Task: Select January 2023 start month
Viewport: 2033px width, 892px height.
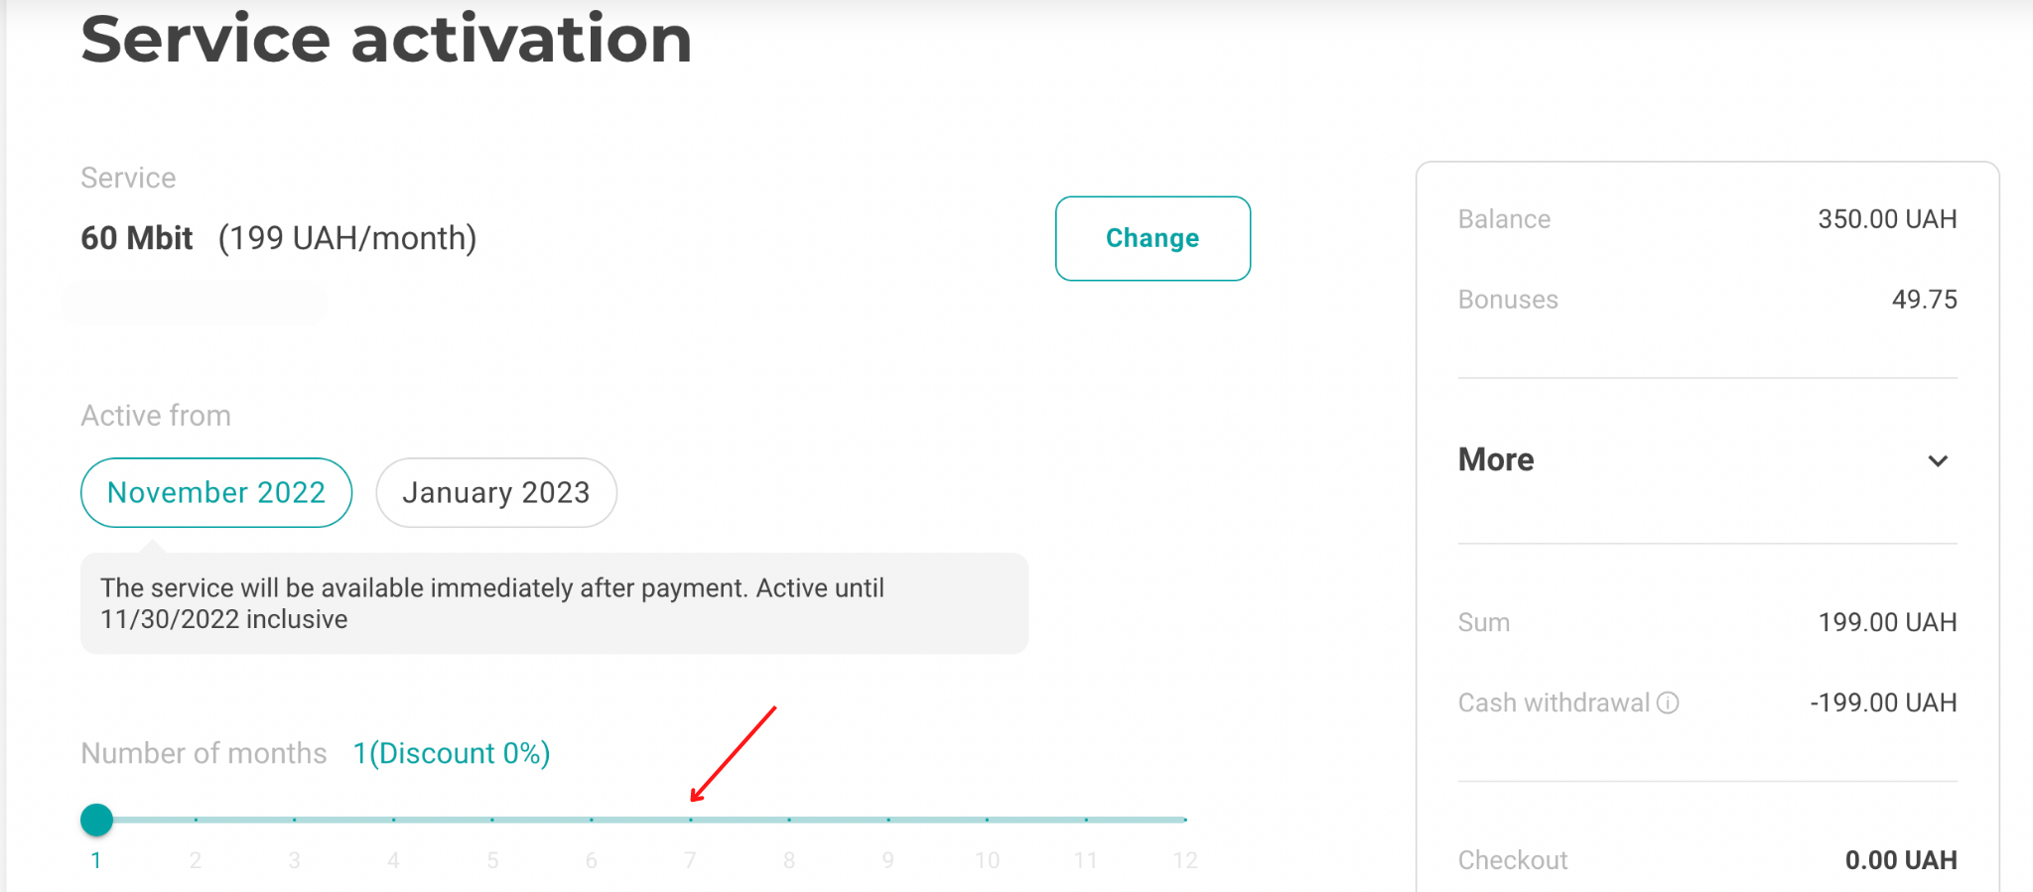Action: (x=496, y=492)
